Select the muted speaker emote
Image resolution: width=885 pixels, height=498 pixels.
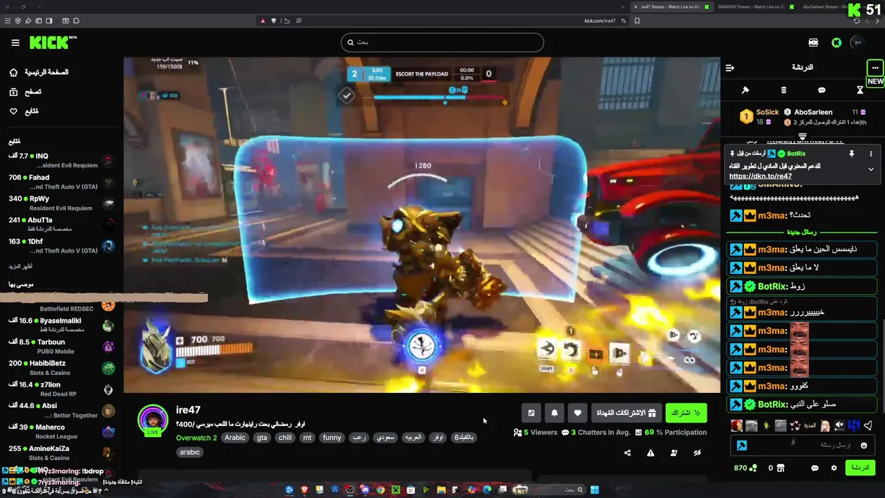[839, 425]
